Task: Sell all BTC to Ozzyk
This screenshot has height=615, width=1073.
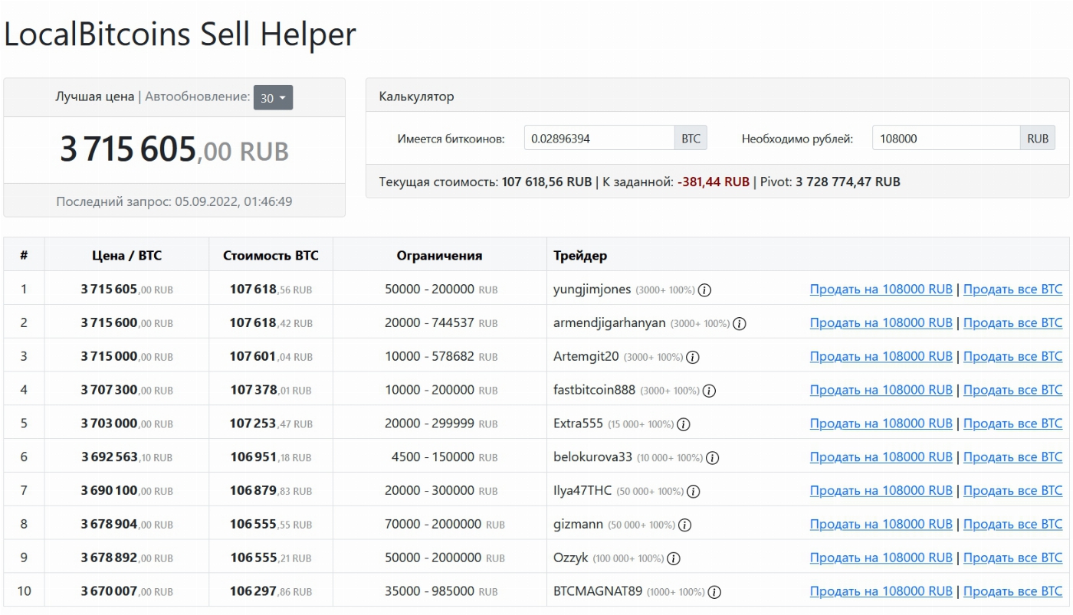Action: tap(1013, 558)
